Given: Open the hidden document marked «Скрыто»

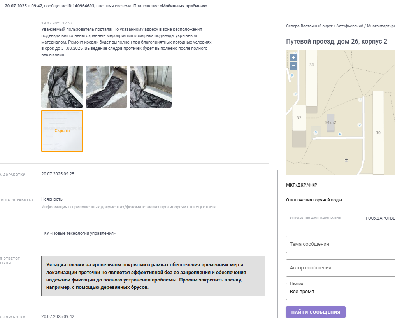Looking at the screenshot, I should tap(62, 131).
